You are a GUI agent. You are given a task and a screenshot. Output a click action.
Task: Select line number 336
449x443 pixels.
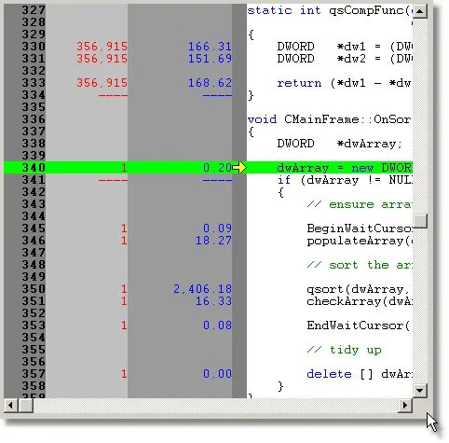[34, 119]
